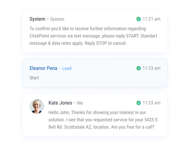Select the System sender name

pos(37,19)
